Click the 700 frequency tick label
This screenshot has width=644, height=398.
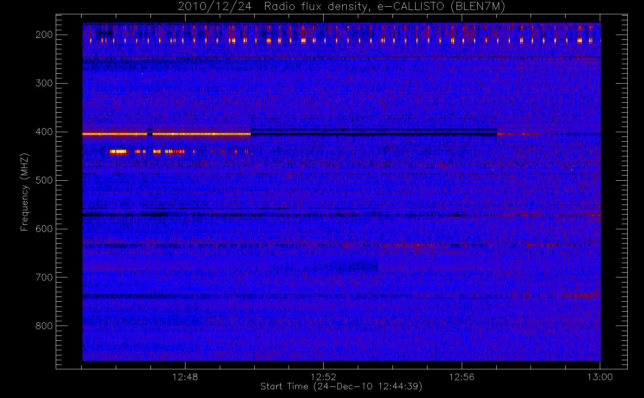pos(44,277)
